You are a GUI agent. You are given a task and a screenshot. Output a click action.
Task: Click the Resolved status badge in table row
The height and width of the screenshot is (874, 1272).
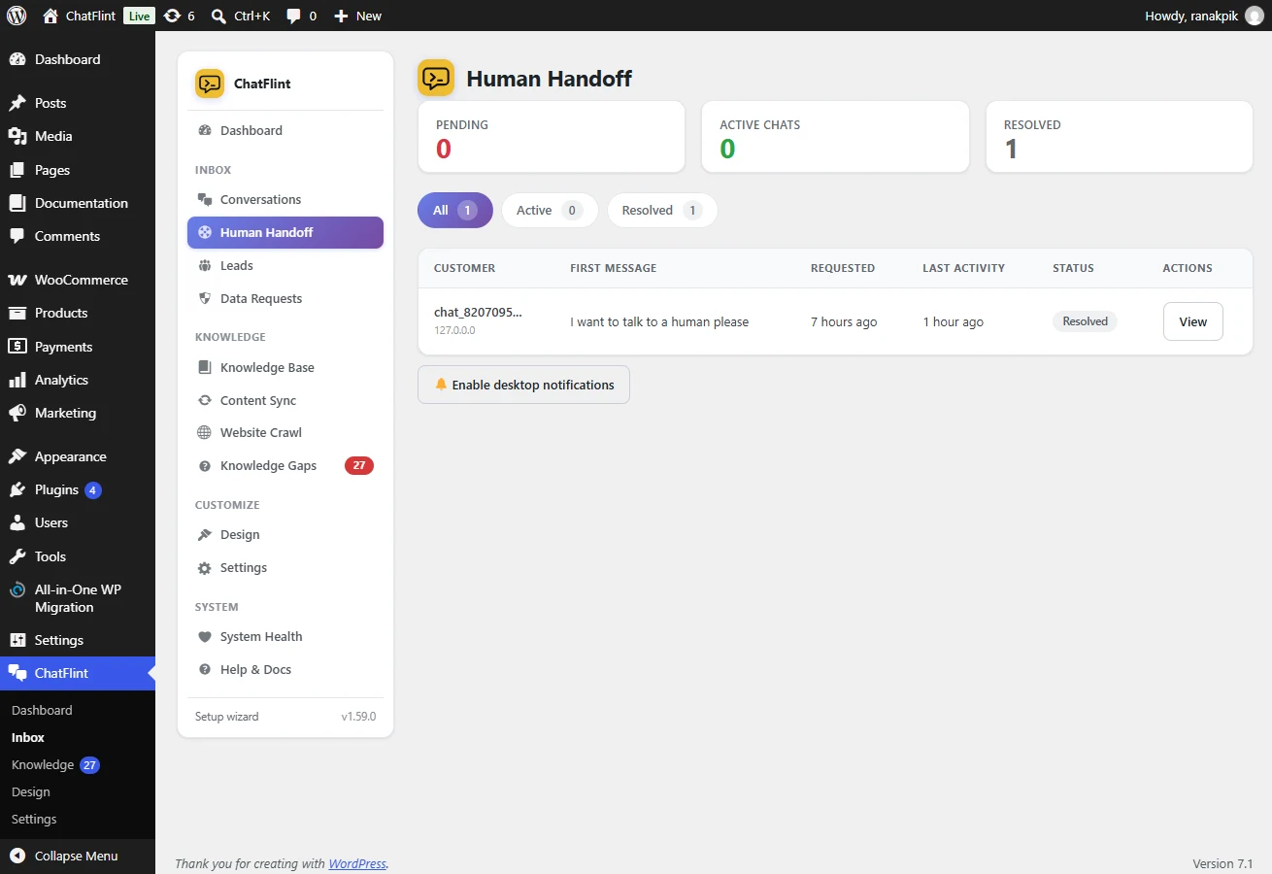click(x=1085, y=321)
